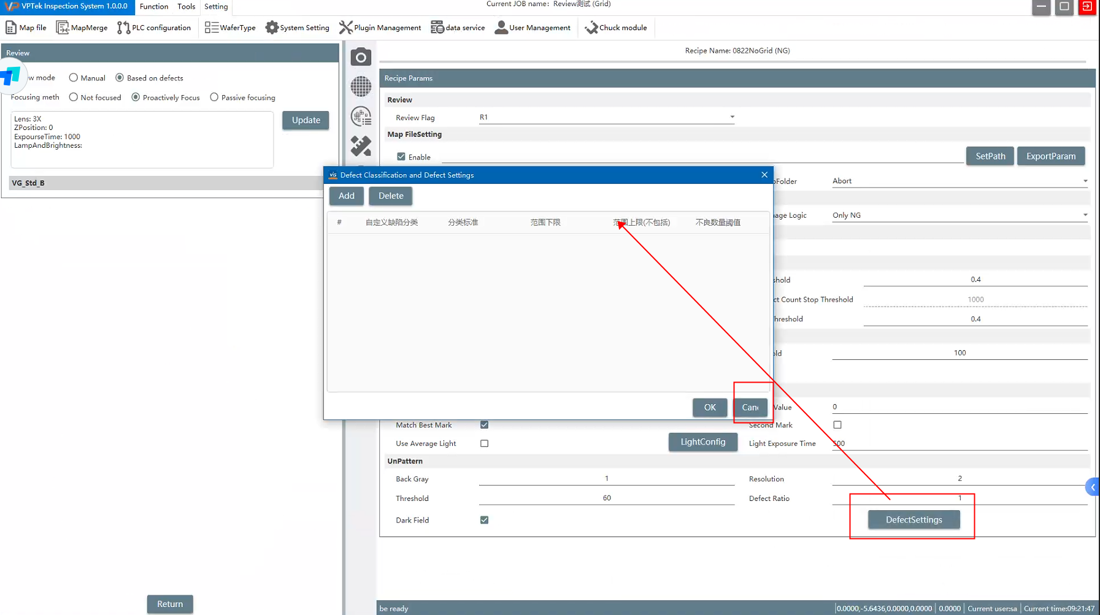Open the Review Flag R1 dropdown

point(607,117)
